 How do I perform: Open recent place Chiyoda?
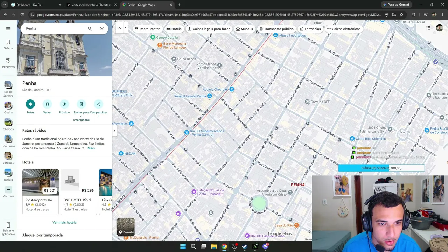point(8,124)
